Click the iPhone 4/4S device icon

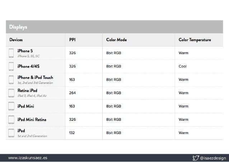[x=11, y=67]
